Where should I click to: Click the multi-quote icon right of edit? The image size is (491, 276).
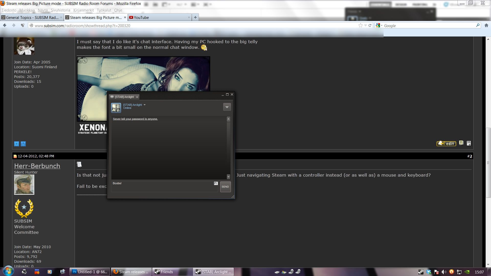click(x=469, y=143)
